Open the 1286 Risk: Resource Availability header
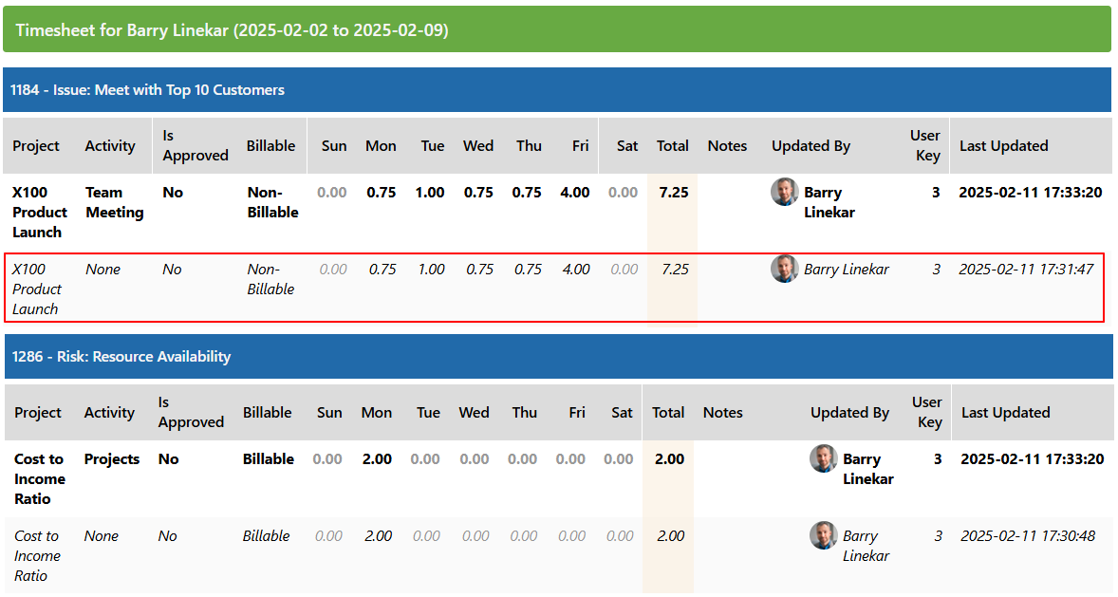 tap(121, 357)
